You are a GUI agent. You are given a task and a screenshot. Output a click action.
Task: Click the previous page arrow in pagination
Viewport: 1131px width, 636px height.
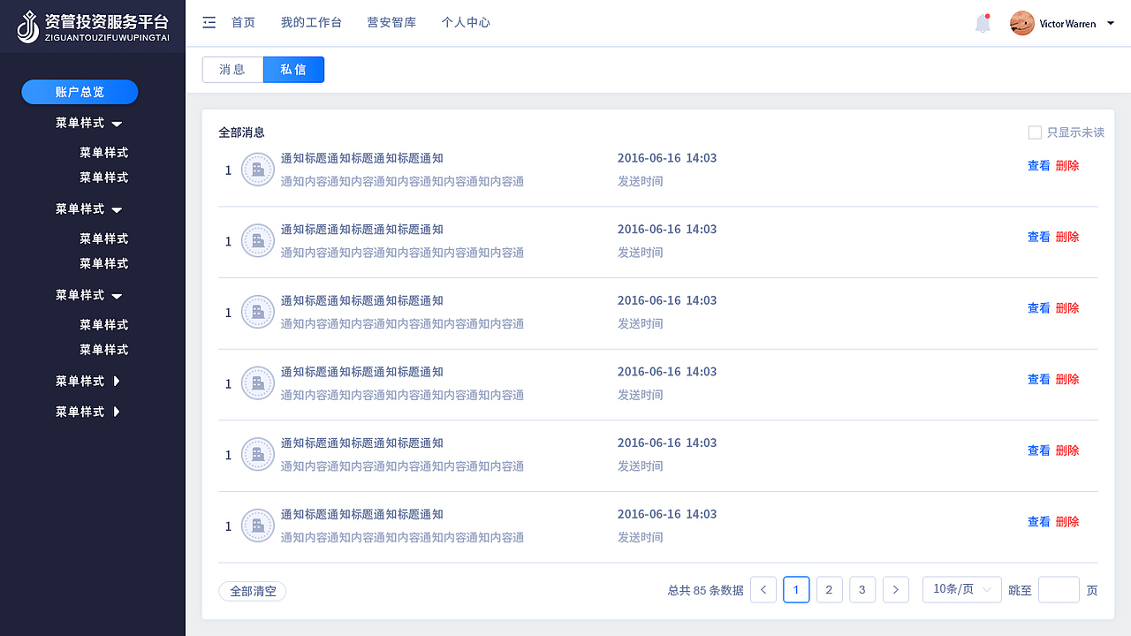[763, 589]
